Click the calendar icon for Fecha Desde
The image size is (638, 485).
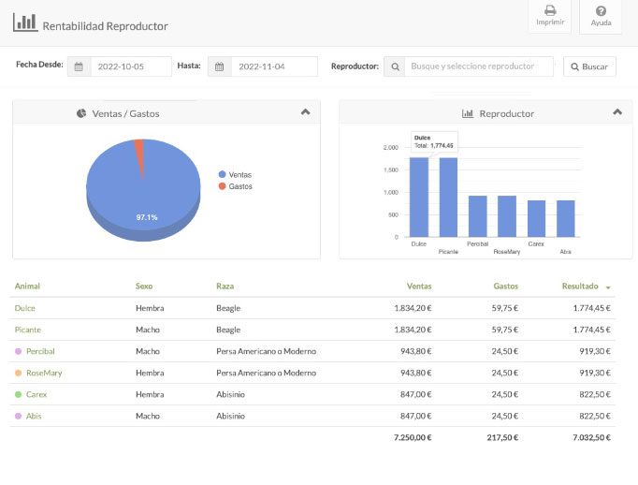click(x=79, y=67)
